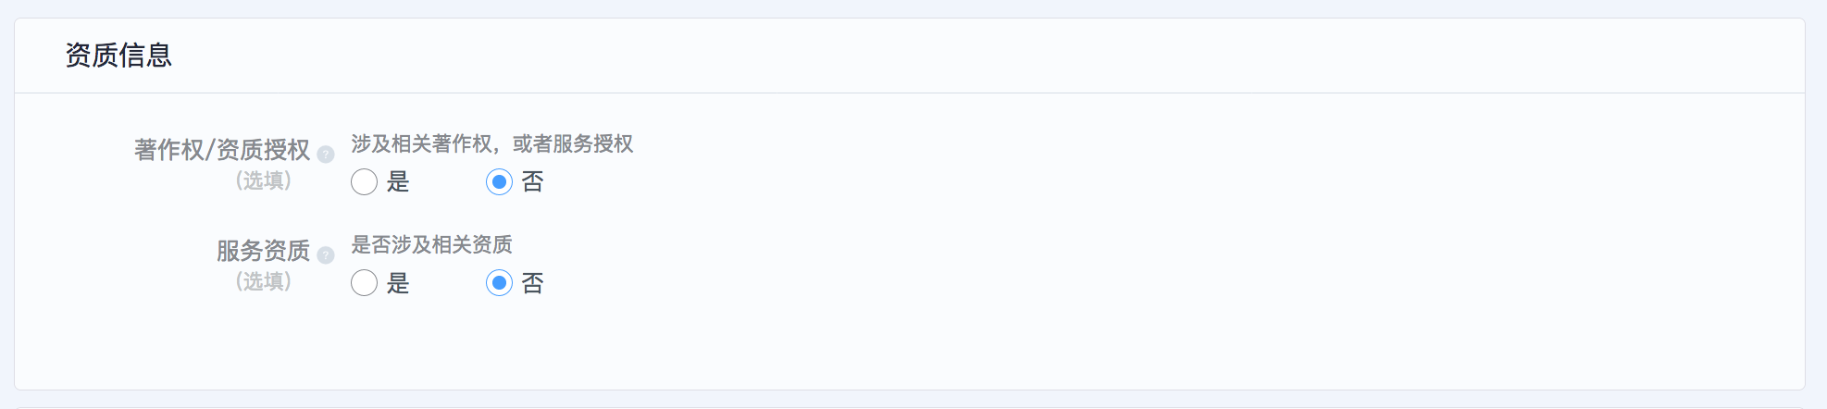Click description 是否涉及相关资质
The height and width of the screenshot is (409, 1827).
(x=431, y=245)
